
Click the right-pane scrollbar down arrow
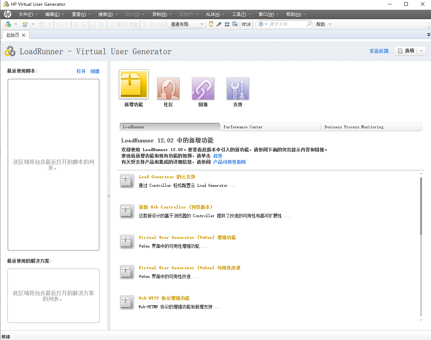[x=421, y=320]
